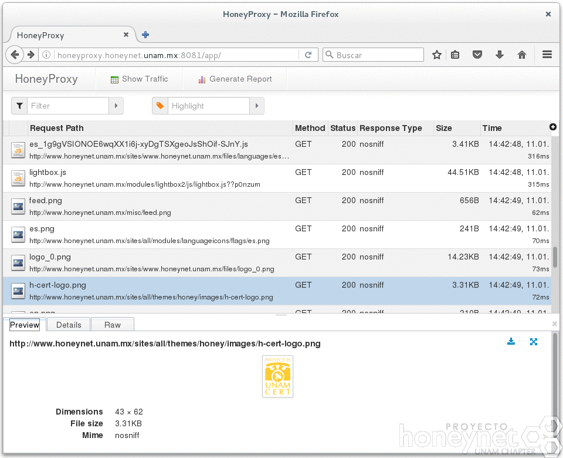Open the bookmarks list icon

click(x=455, y=55)
